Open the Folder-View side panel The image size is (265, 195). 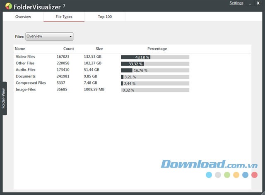[x=3, y=99]
